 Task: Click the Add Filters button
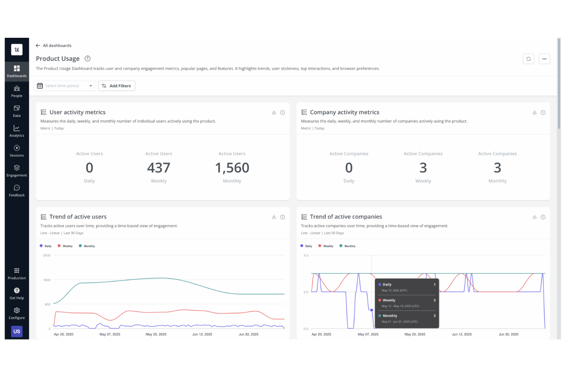117,86
